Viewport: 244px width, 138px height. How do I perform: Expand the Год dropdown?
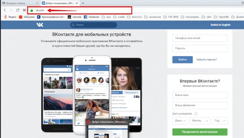[x=220, y=121]
